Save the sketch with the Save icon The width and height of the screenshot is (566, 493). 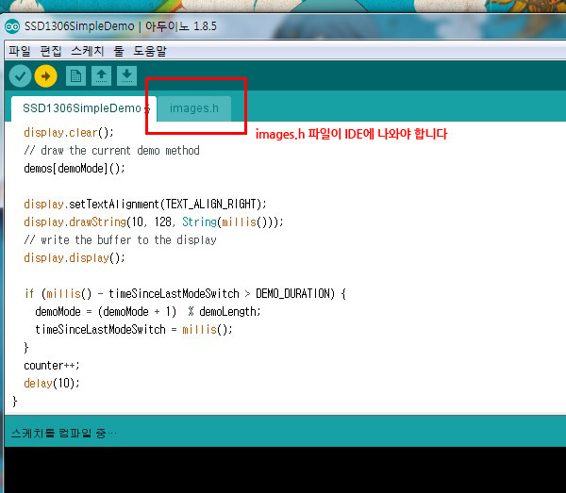pyautogui.click(x=126, y=76)
